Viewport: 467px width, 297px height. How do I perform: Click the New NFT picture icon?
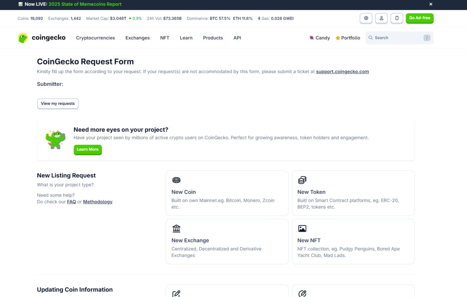302,228
